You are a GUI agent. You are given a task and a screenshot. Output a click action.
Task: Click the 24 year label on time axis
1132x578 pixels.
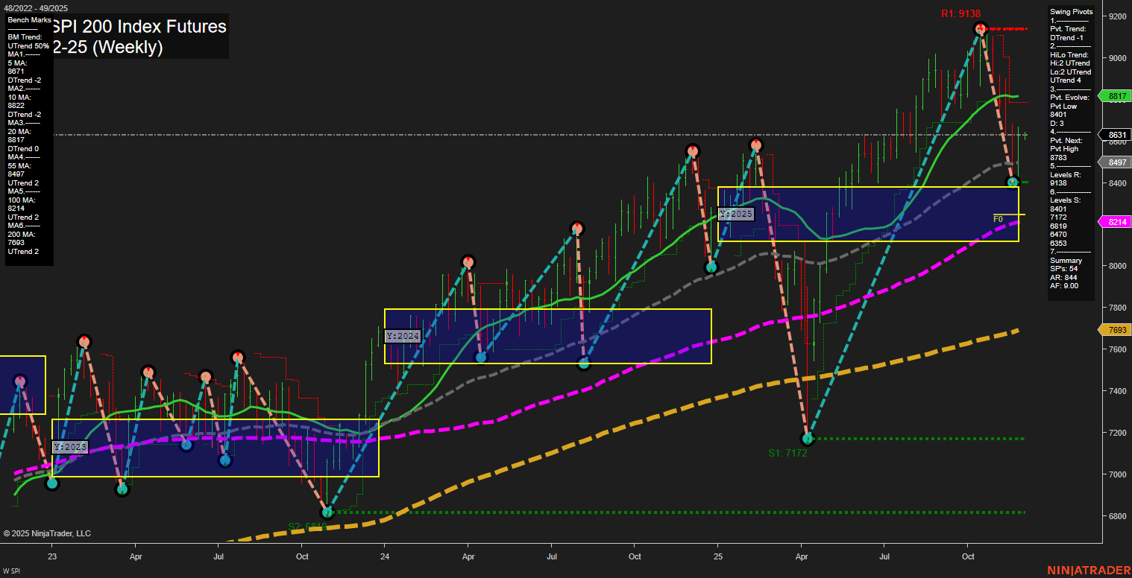tap(385, 556)
